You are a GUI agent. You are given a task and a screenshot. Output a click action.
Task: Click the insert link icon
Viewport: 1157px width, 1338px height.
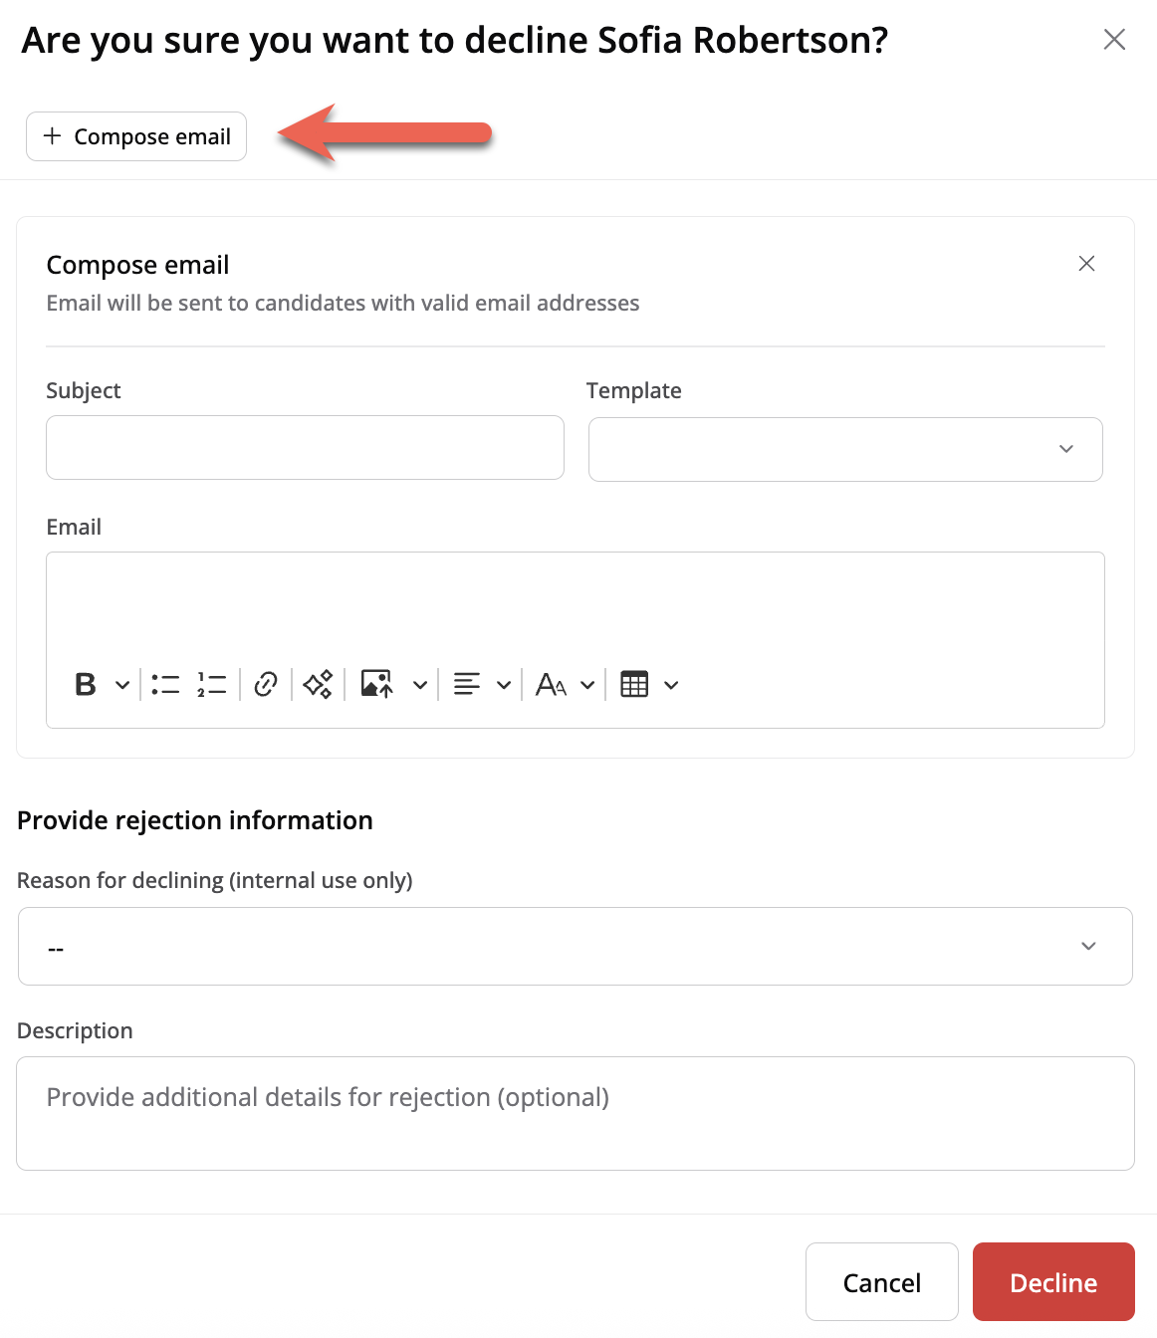pyautogui.click(x=266, y=685)
